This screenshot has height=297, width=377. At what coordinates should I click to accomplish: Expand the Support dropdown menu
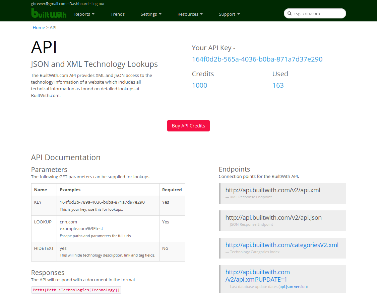click(229, 14)
